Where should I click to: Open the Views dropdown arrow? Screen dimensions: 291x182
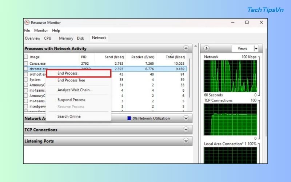tap(256, 49)
